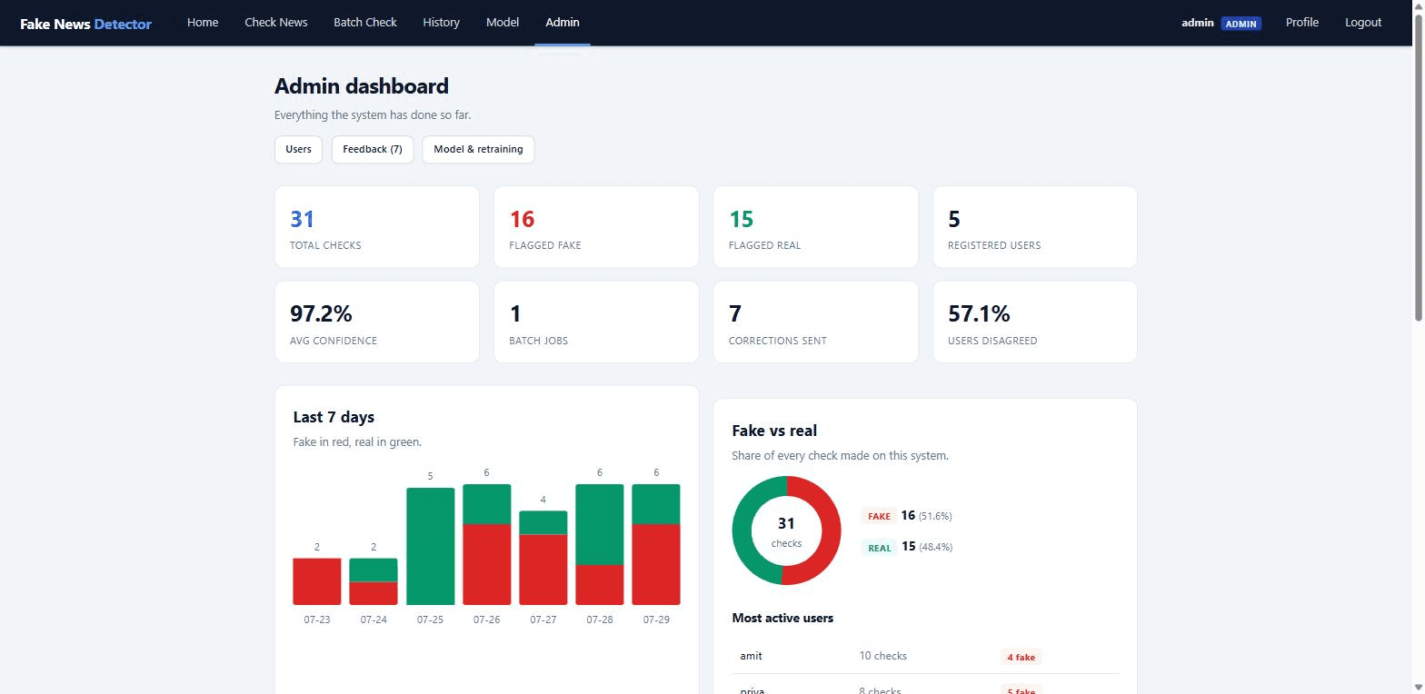Click the Flagged Fake card showing 16
Screen dimensions: 1425x694
[x=596, y=227]
